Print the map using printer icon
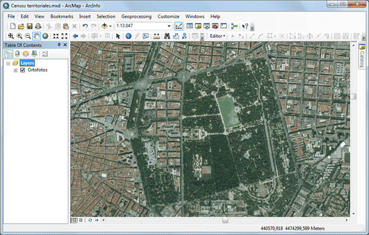 coord(38,26)
